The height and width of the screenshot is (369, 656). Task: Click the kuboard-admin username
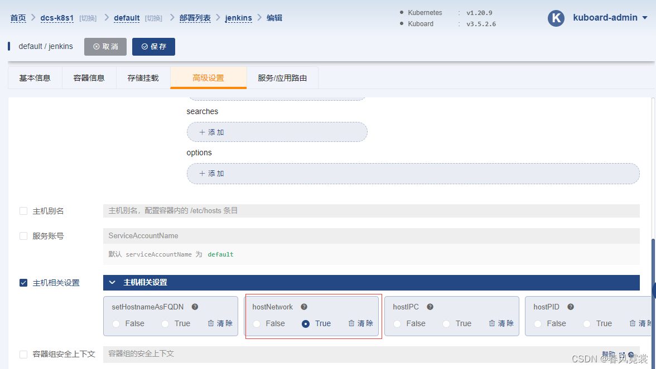pos(605,18)
